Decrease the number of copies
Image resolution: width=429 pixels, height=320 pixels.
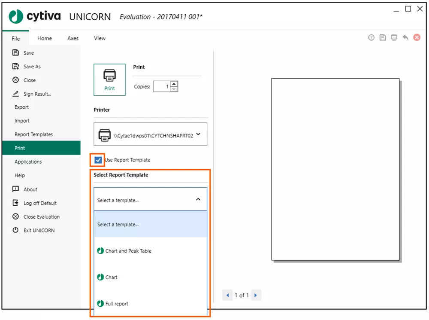click(173, 89)
